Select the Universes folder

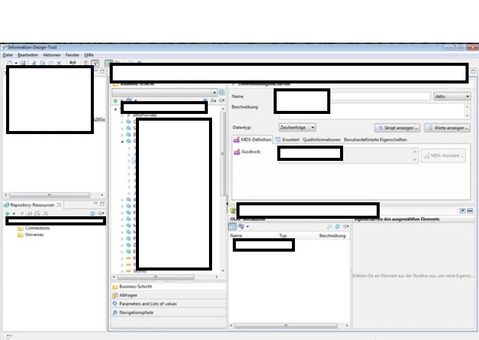[30, 235]
